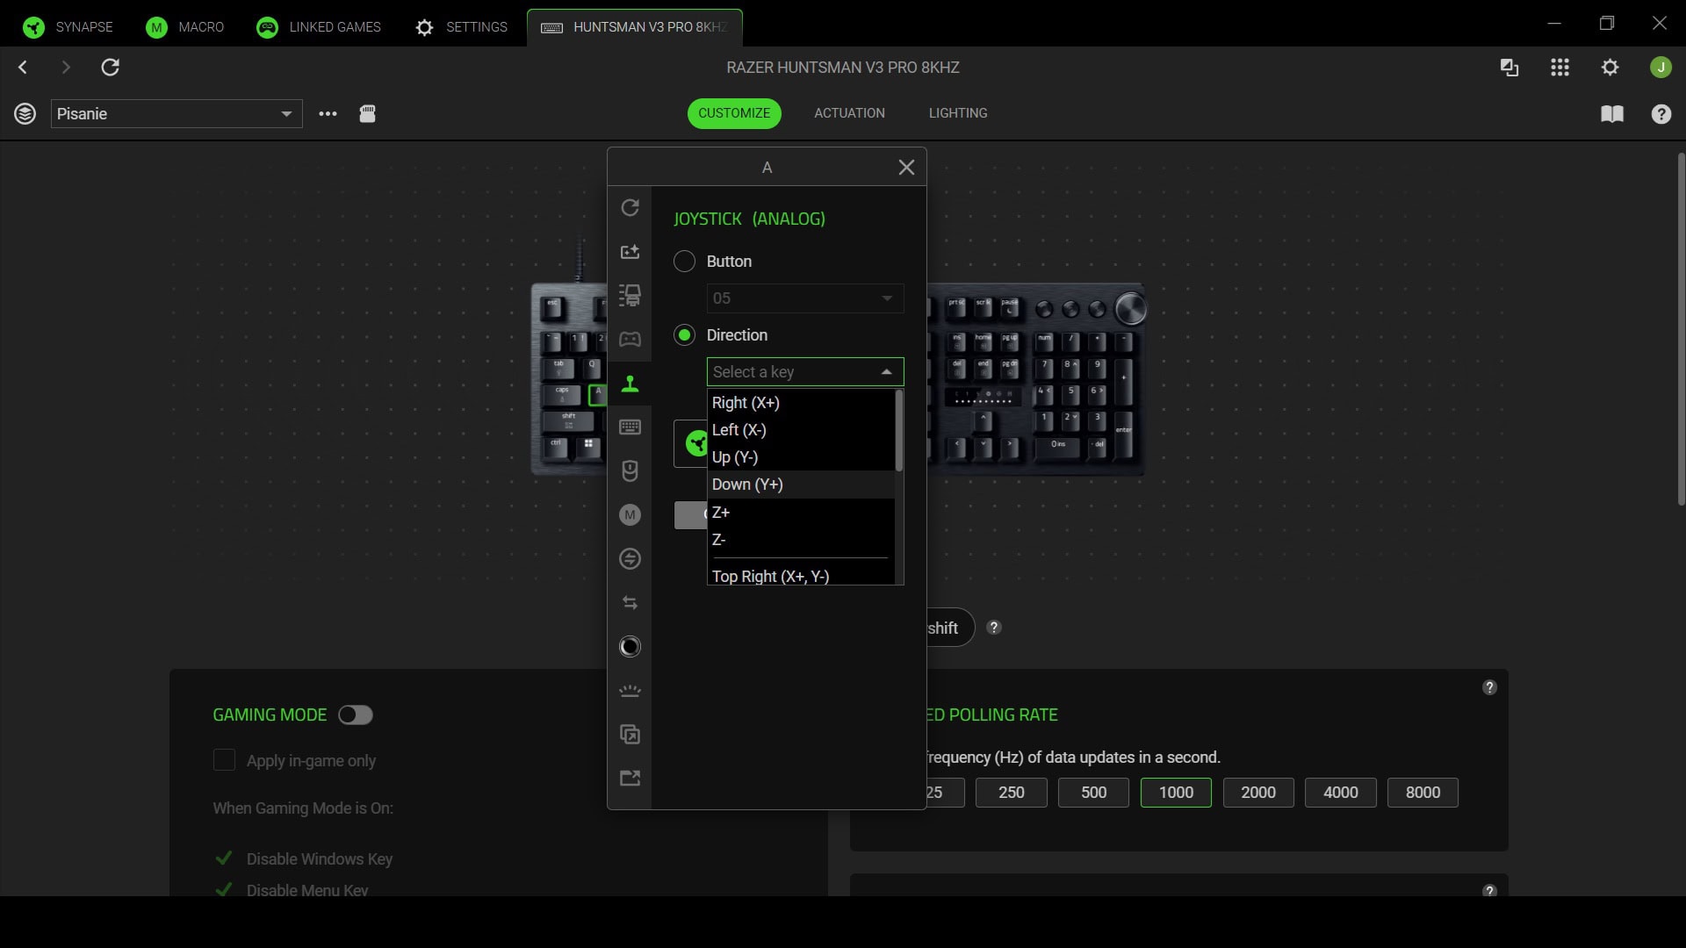
Task: Toggle Gaming Mode on
Action: (x=355, y=715)
